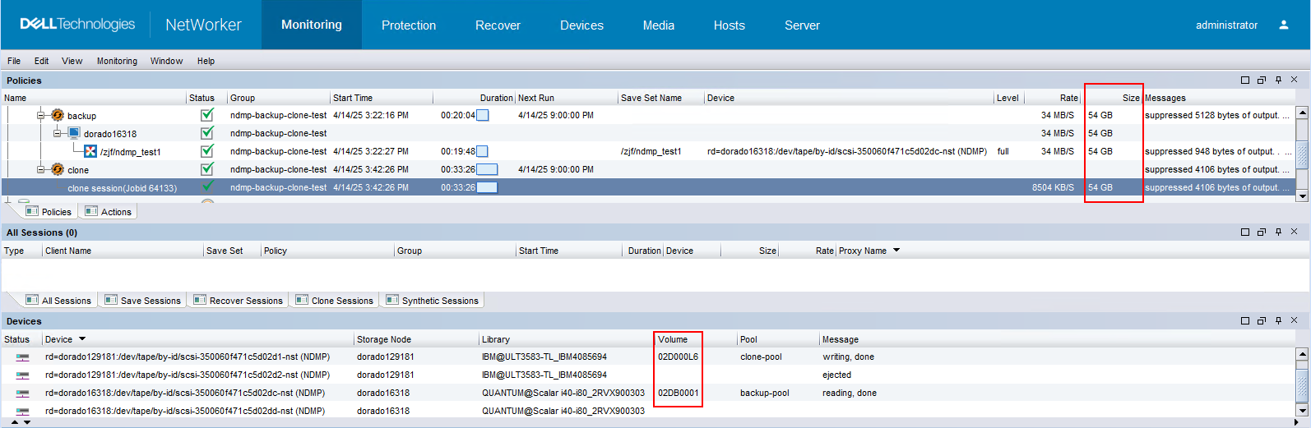
Task: Click the green status check for backup row
Action: click(x=207, y=115)
